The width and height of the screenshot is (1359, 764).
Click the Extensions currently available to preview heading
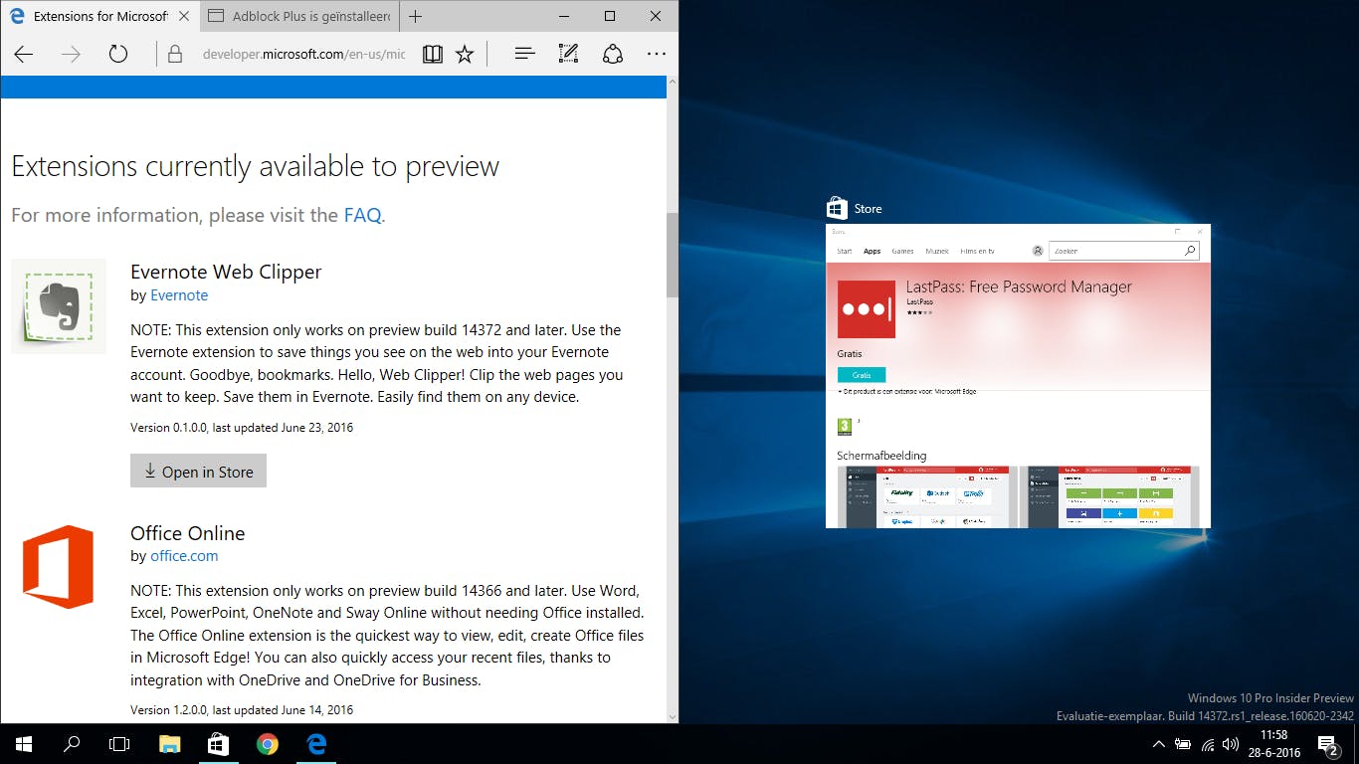[x=255, y=166]
